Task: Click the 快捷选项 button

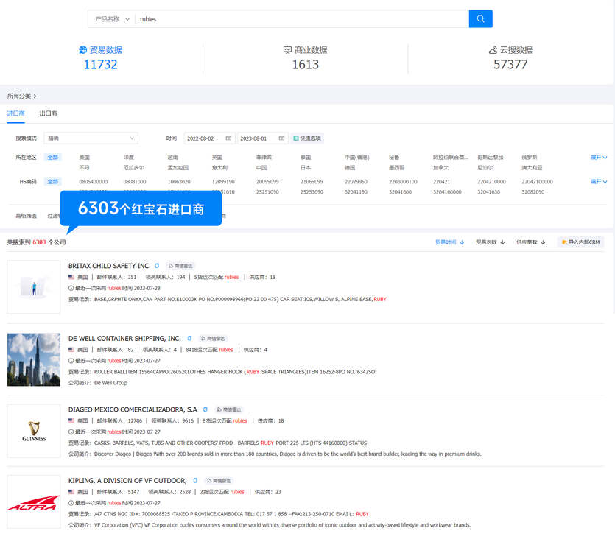Action: tap(307, 138)
